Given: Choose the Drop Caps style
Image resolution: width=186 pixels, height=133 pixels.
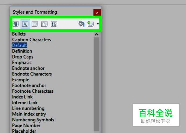Looking at the screenshot, I should tap(23, 57).
